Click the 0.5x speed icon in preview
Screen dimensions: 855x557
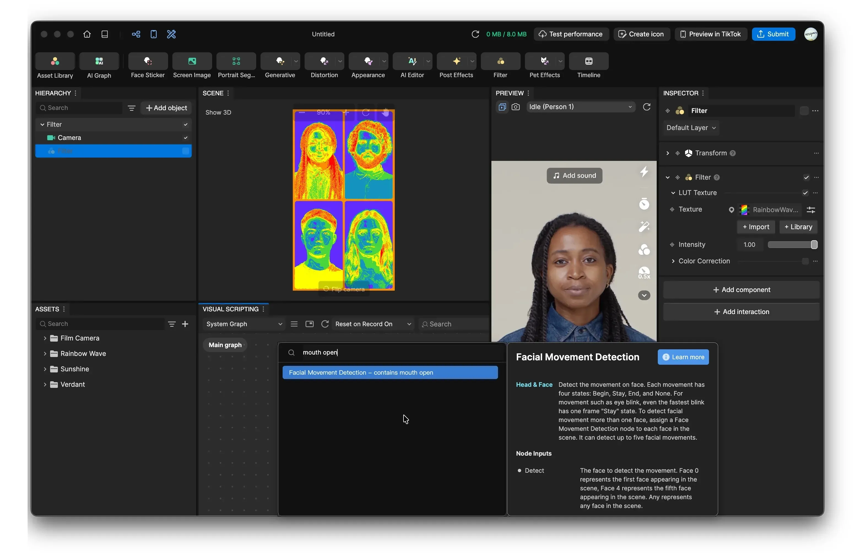pyautogui.click(x=644, y=273)
